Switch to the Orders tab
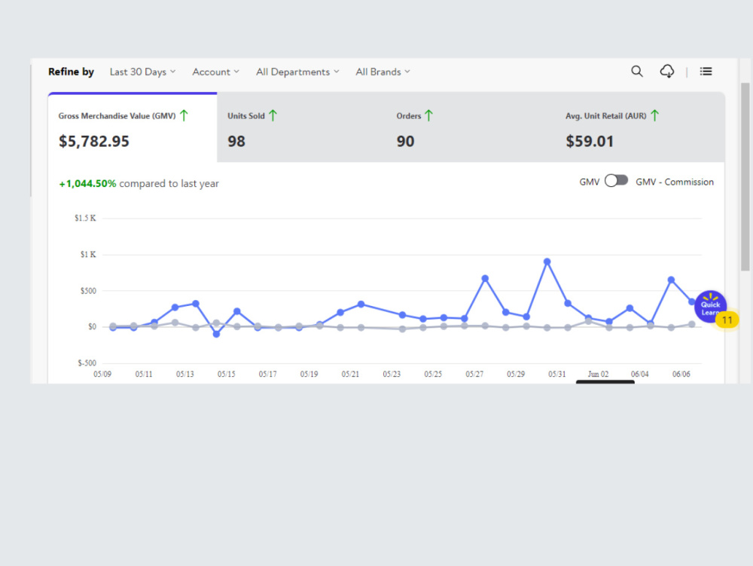 click(471, 128)
